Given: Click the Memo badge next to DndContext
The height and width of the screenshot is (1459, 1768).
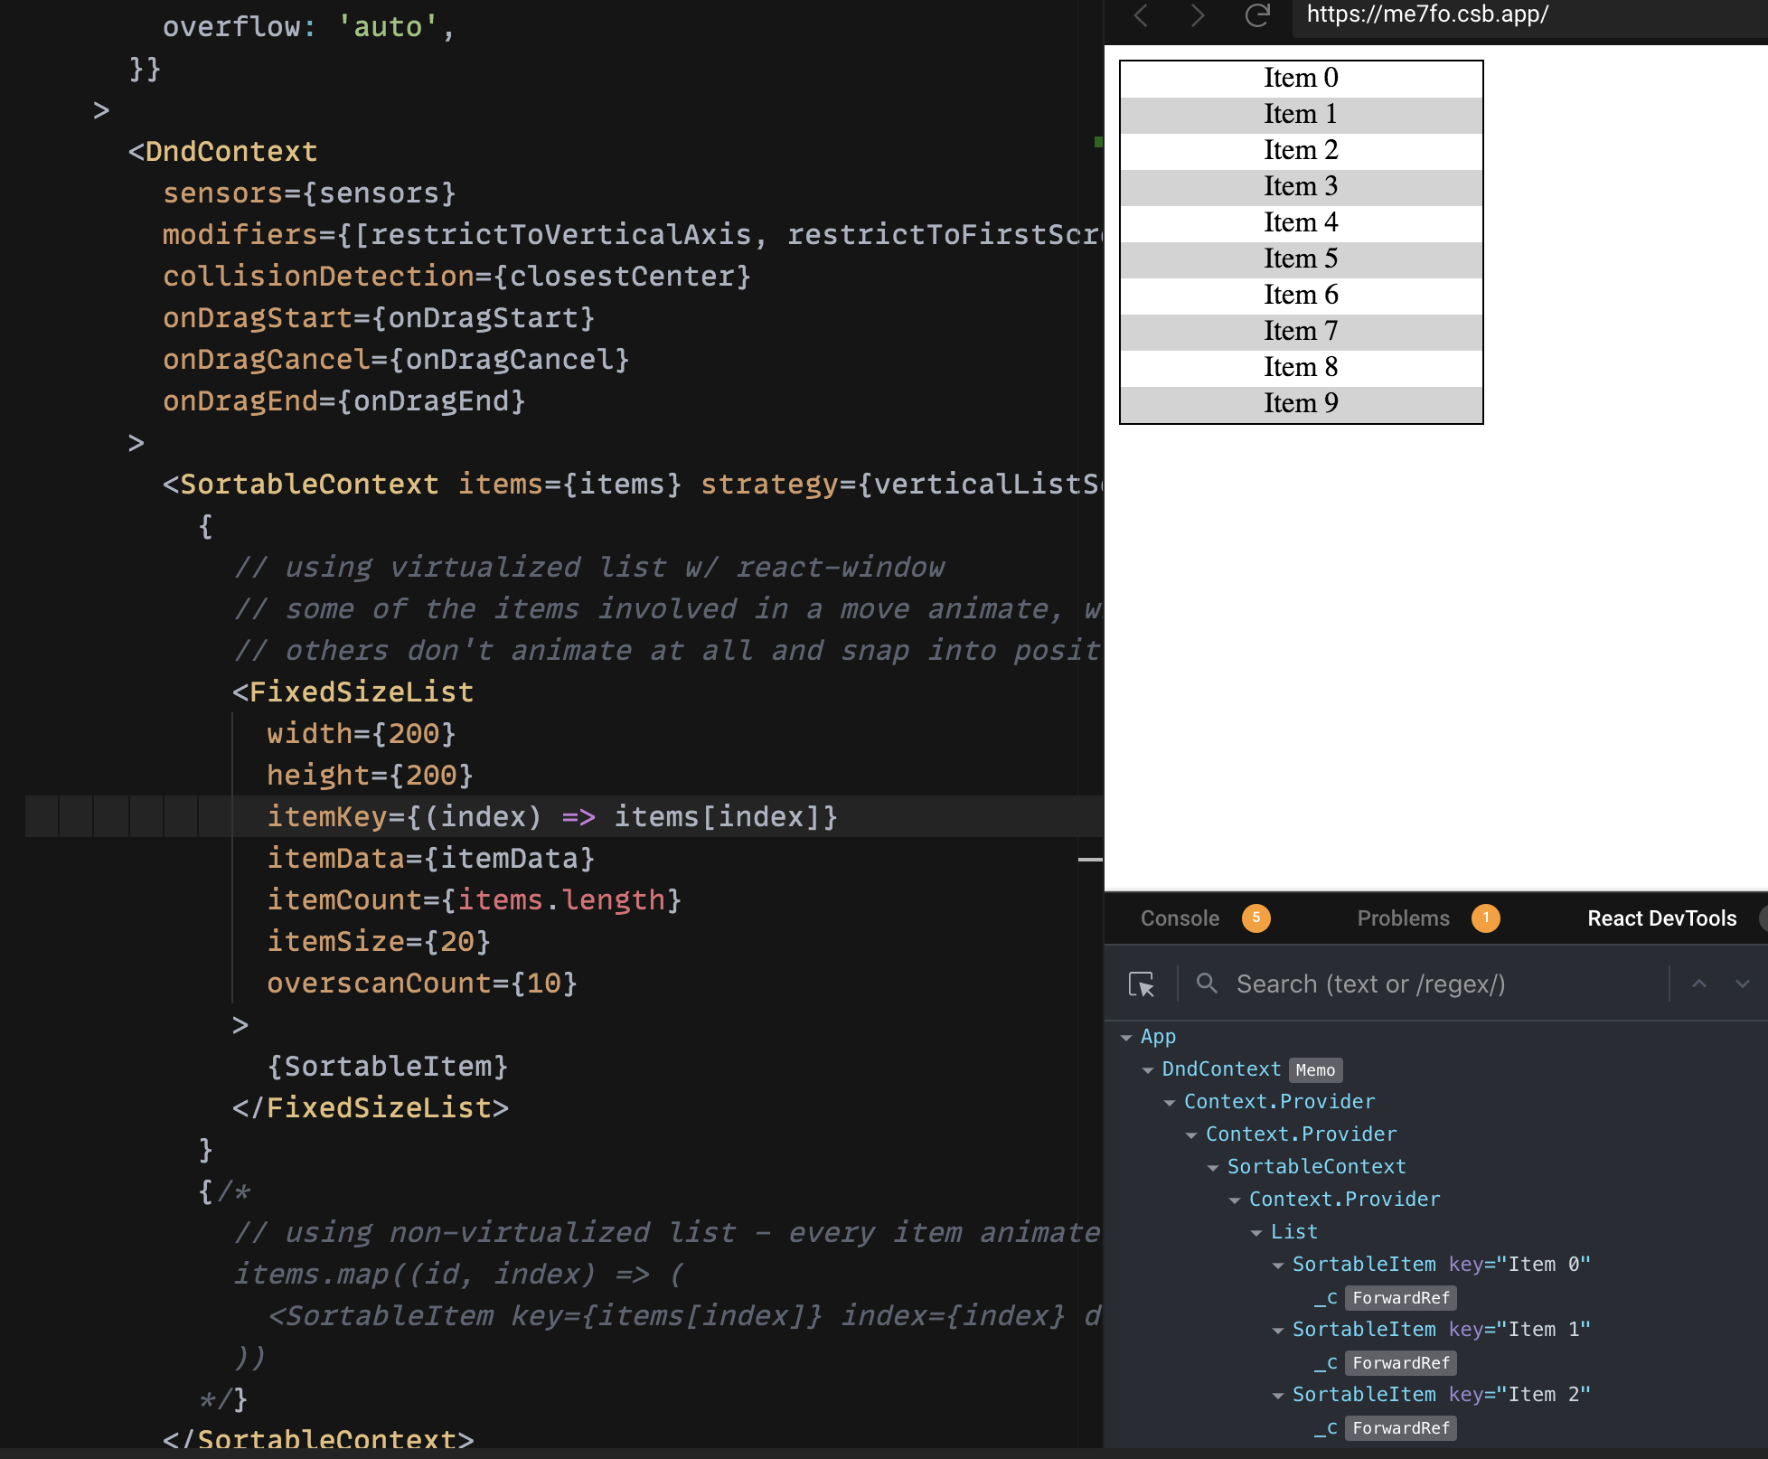Looking at the screenshot, I should coord(1315,1070).
